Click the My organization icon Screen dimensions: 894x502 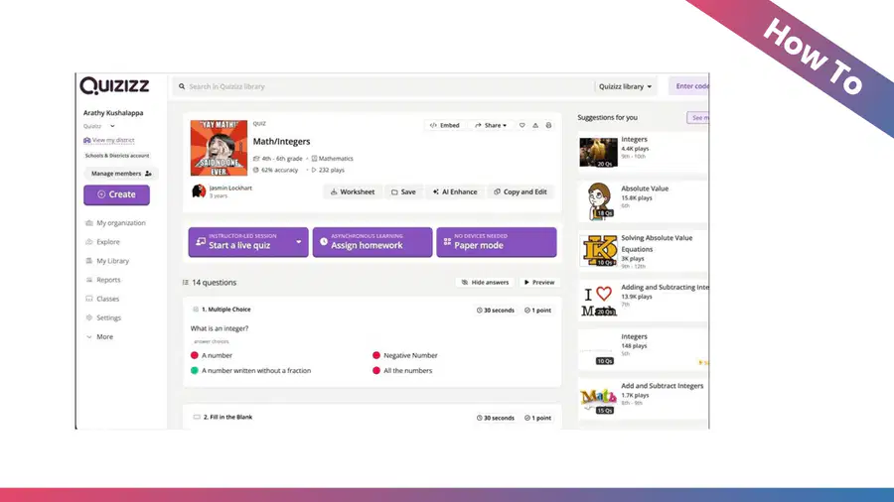click(x=89, y=223)
